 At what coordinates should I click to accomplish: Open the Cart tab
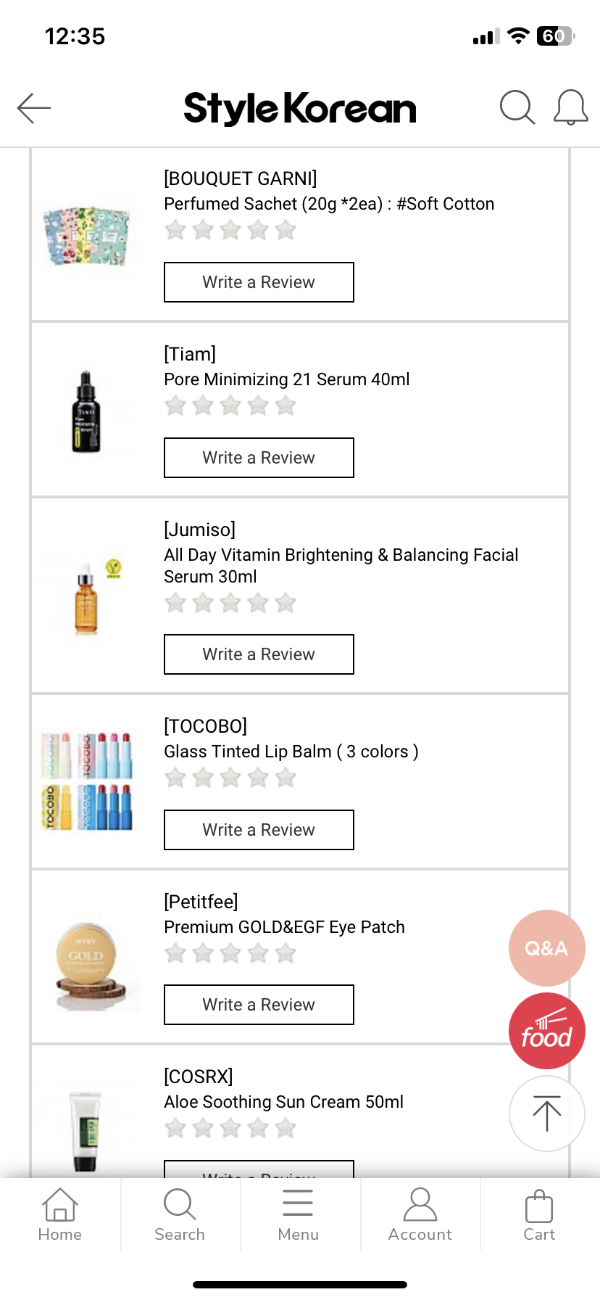click(539, 1215)
